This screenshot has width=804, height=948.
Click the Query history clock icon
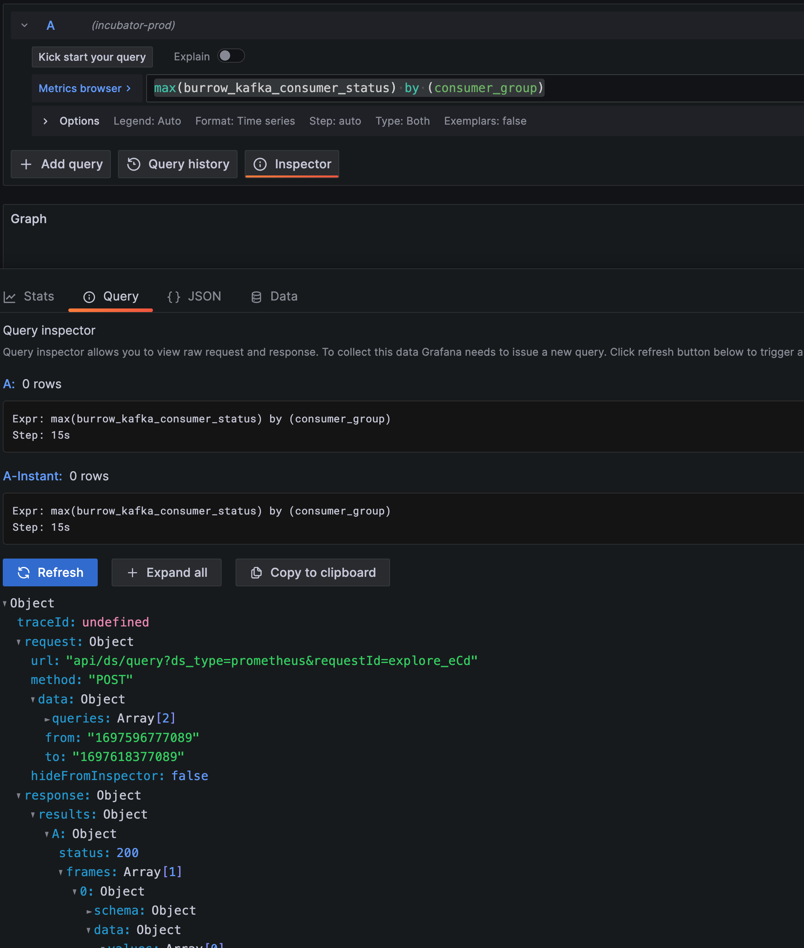pos(133,164)
